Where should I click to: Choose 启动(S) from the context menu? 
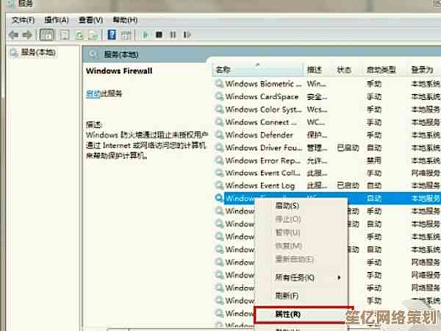(286, 206)
